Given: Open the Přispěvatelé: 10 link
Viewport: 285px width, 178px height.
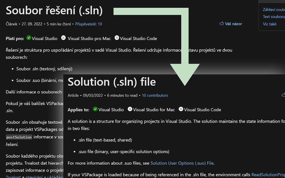Looking at the screenshot, I should [x=89, y=24].
